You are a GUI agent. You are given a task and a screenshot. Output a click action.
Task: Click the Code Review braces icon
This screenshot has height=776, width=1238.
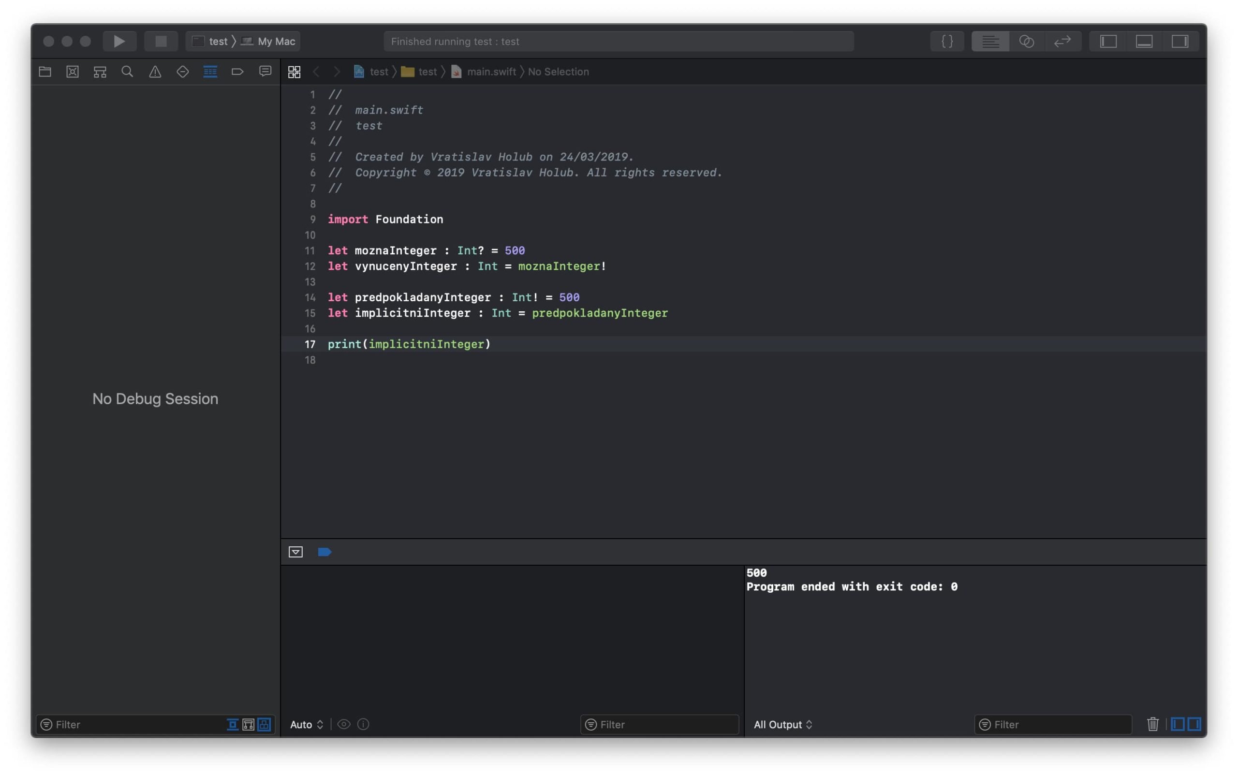947,41
